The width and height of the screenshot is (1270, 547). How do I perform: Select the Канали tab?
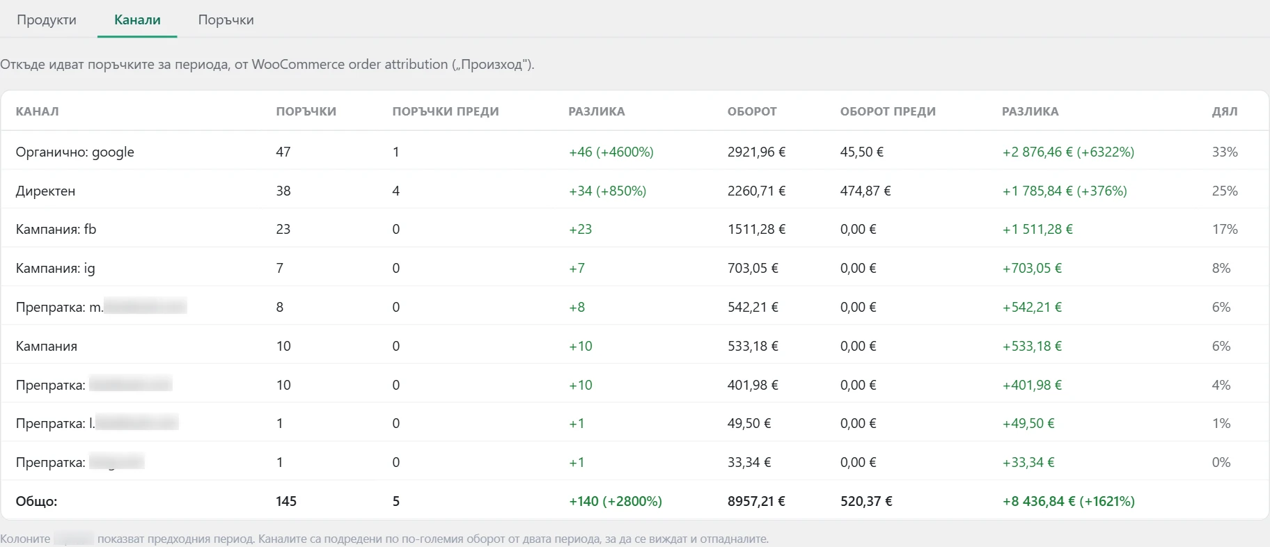[137, 20]
